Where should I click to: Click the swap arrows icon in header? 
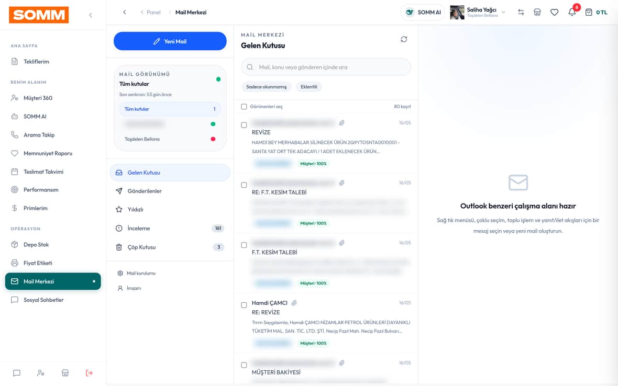click(x=521, y=12)
